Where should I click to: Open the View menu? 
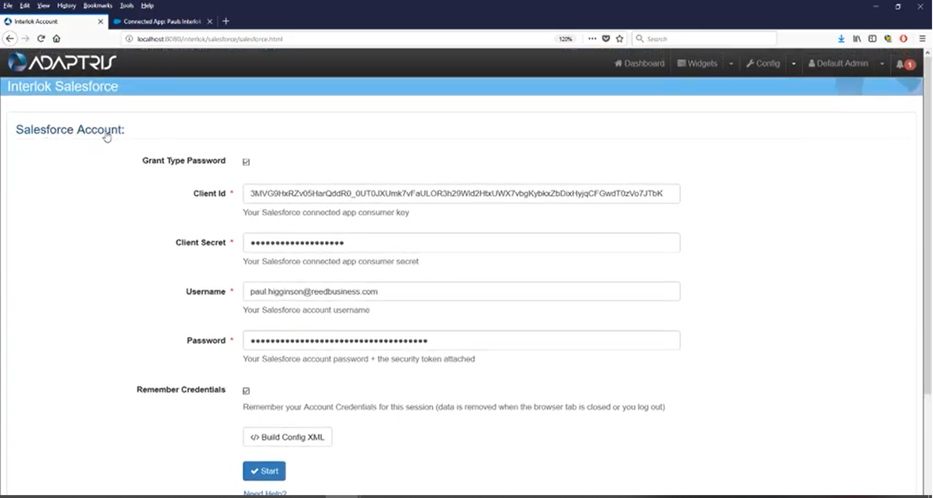click(44, 6)
